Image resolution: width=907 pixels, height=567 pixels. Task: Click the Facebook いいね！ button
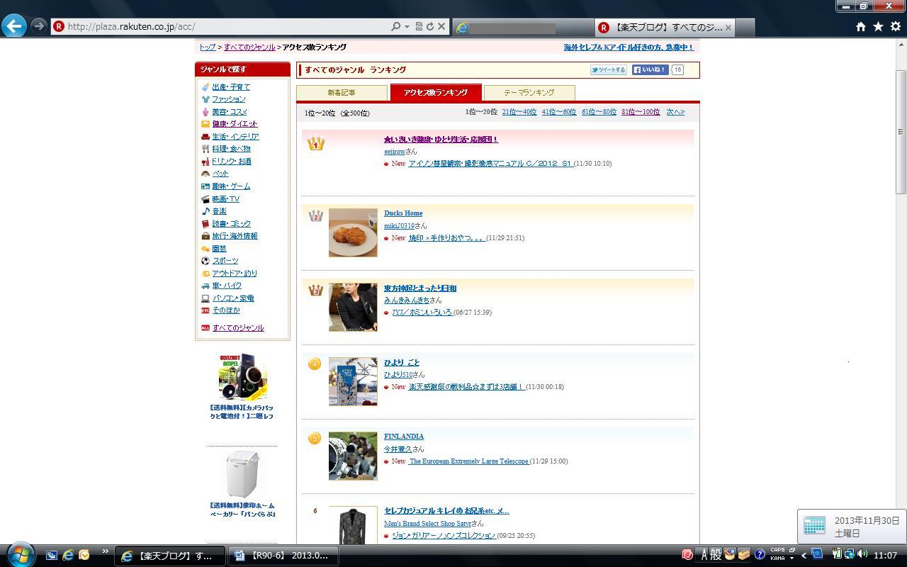point(650,69)
